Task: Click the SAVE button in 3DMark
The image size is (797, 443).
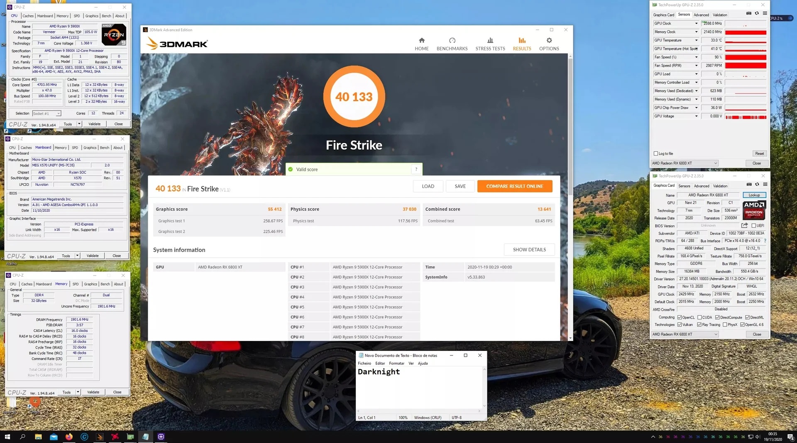Action: coord(460,186)
